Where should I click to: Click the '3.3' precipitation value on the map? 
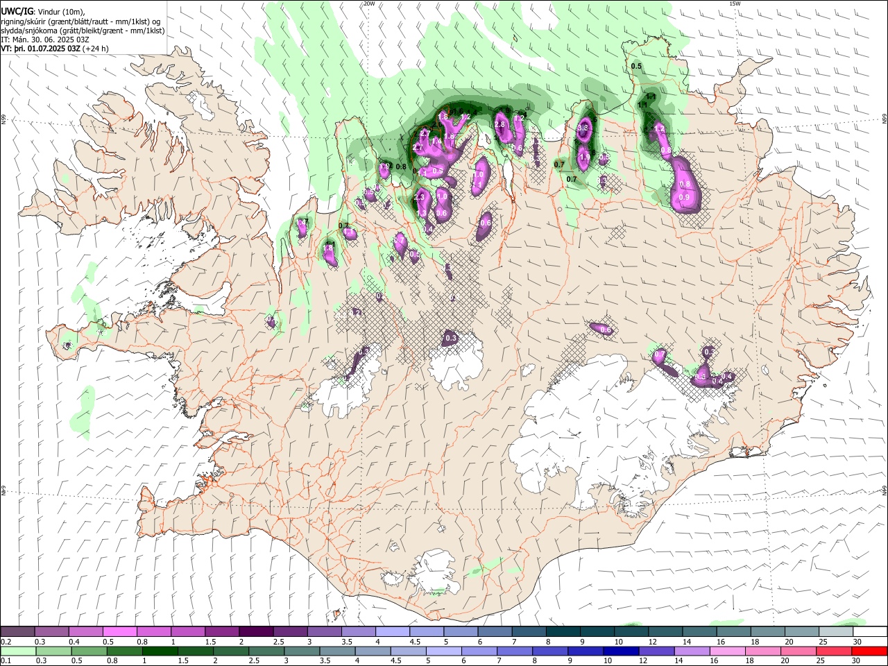pyautogui.click(x=583, y=128)
